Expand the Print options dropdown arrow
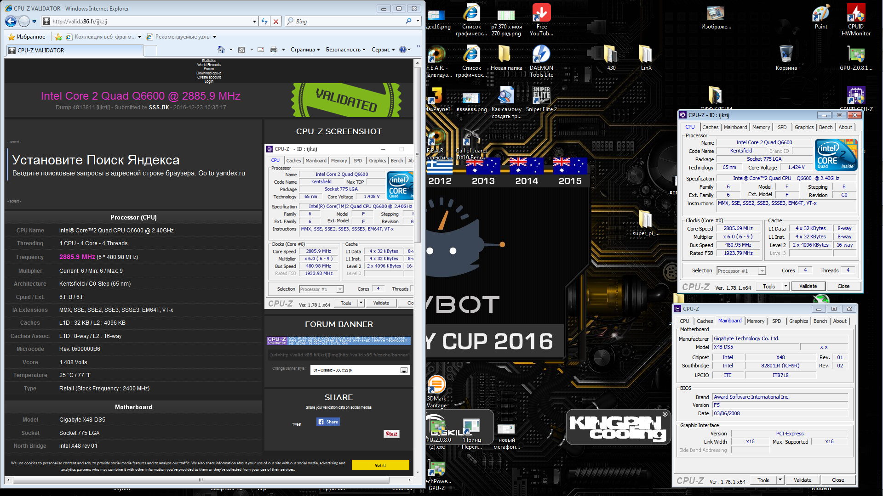Viewport: 883px width, 496px height. click(283, 50)
